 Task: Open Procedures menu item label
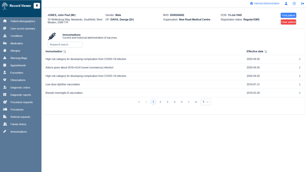17,110
